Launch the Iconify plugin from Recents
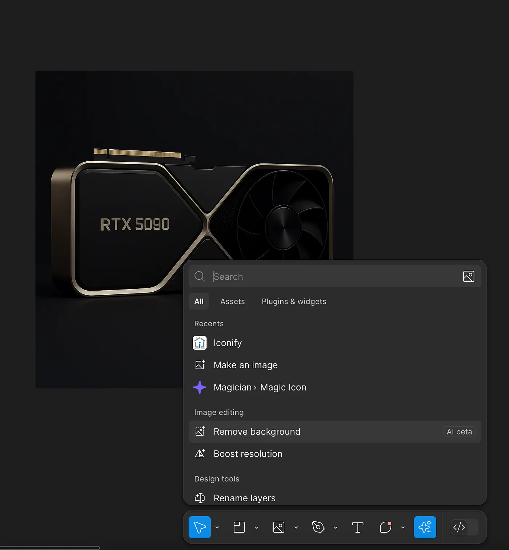509x550 pixels. [x=228, y=343]
